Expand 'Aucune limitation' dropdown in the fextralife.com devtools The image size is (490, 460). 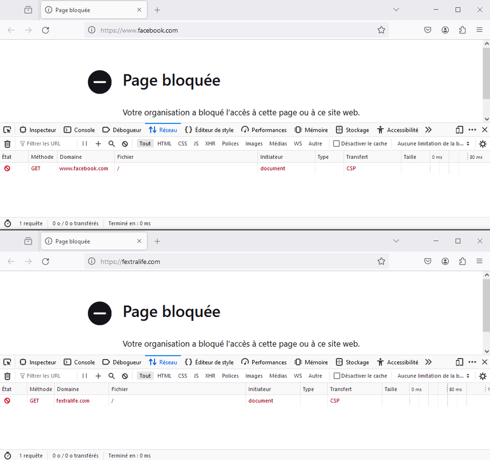pyautogui.click(x=434, y=376)
